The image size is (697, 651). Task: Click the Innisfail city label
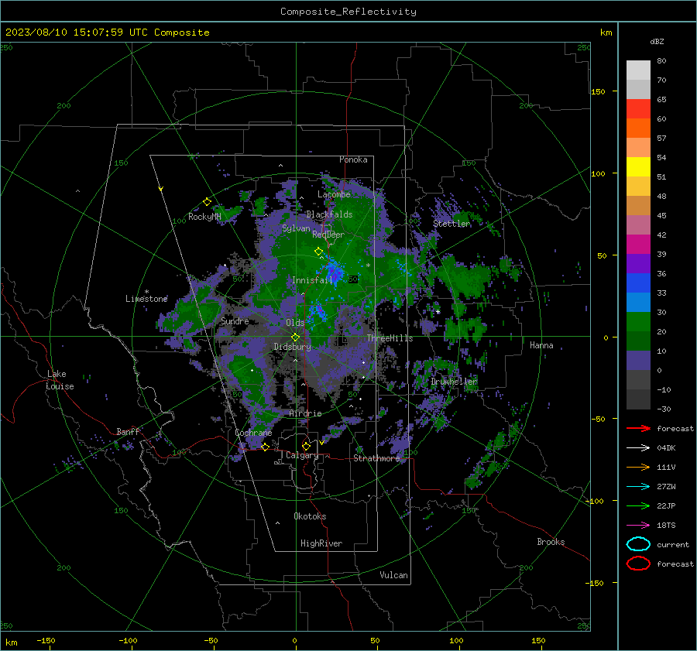coord(312,280)
